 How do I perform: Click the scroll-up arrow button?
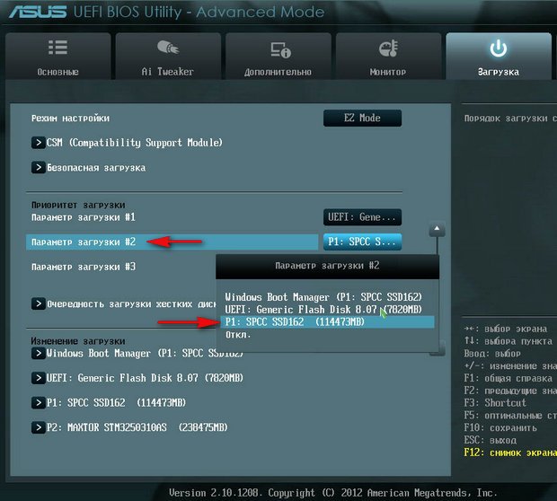[x=437, y=229]
